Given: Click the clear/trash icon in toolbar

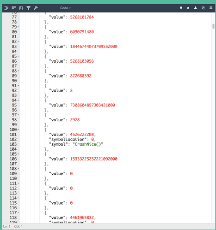Looking at the screenshot, I should point(181,8).
